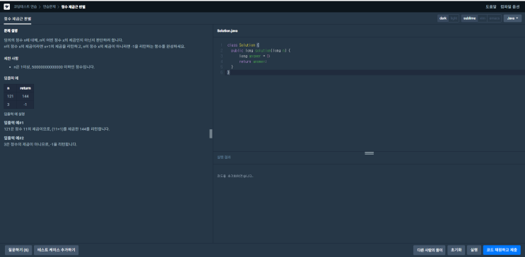The height and width of the screenshot is (257, 525).
Task: Click line number 6 in editor gutter
Action: (x=222, y=72)
